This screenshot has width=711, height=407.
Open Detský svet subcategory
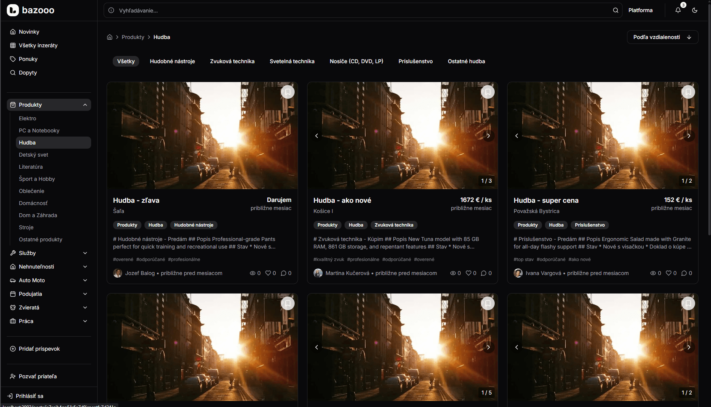[x=53, y=155]
